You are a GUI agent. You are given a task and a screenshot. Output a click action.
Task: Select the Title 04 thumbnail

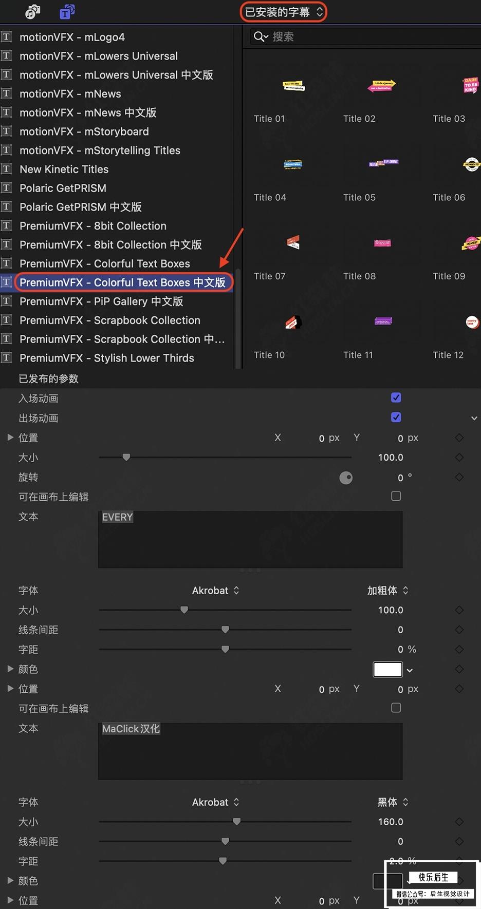(293, 165)
